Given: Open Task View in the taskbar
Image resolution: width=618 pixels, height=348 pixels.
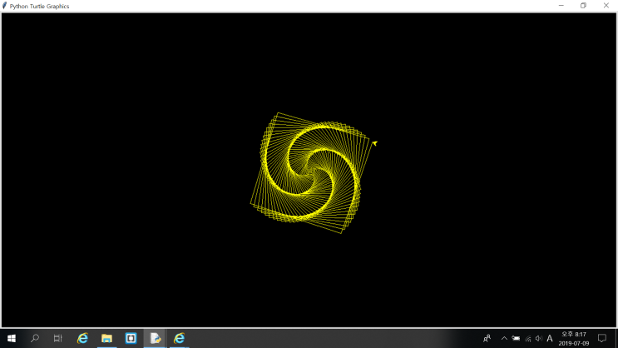Looking at the screenshot, I should pyautogui.click(x=58, y=338).
